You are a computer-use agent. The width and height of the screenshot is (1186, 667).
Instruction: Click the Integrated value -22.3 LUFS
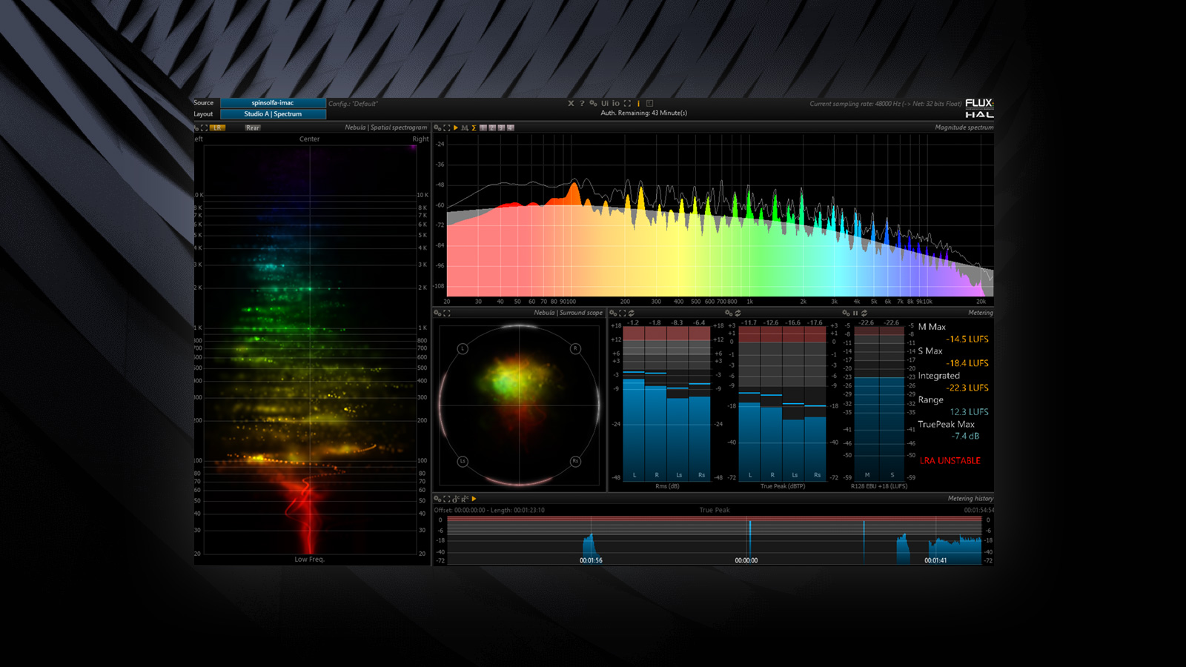point(967,388)
